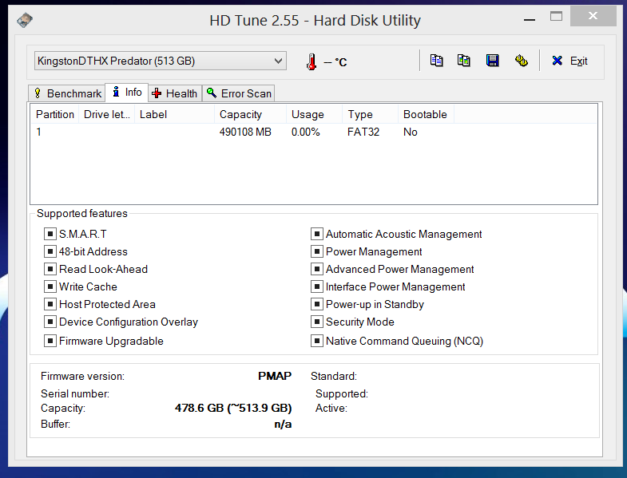627x478 pixels.
Task: Go to the Error Scan tab
Action: 239,93
